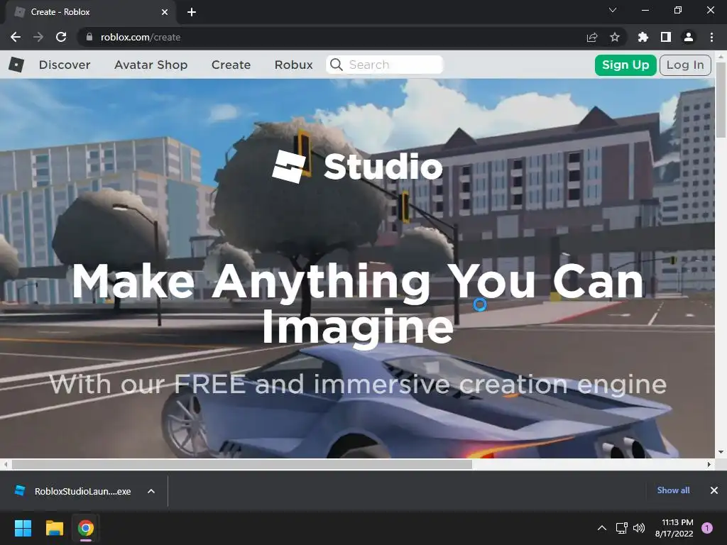Click the Roblox logo icon

pos(16,65)
